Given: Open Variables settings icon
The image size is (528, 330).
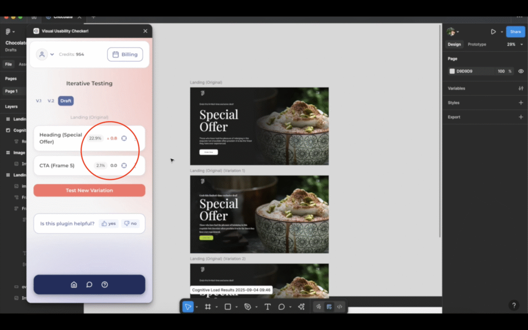Looking at the screenshot, I should pos(520,88).
